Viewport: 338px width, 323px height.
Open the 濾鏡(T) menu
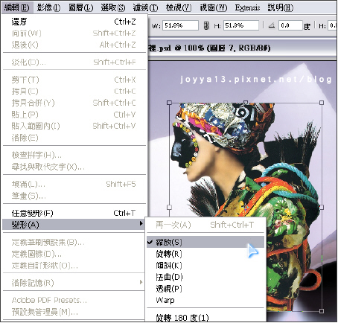point(145,7)
